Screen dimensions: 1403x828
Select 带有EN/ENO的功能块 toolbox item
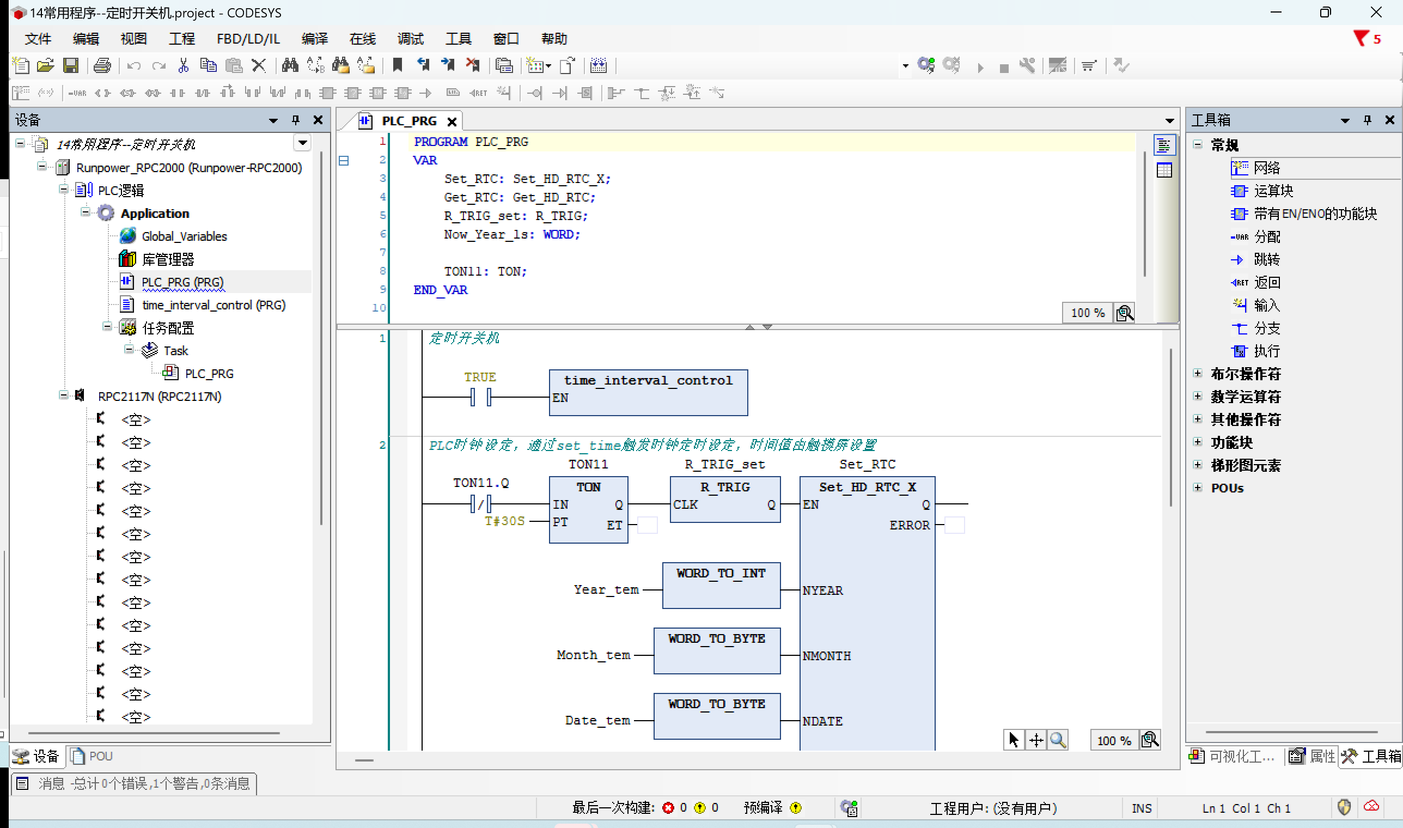coord(1303,214)
